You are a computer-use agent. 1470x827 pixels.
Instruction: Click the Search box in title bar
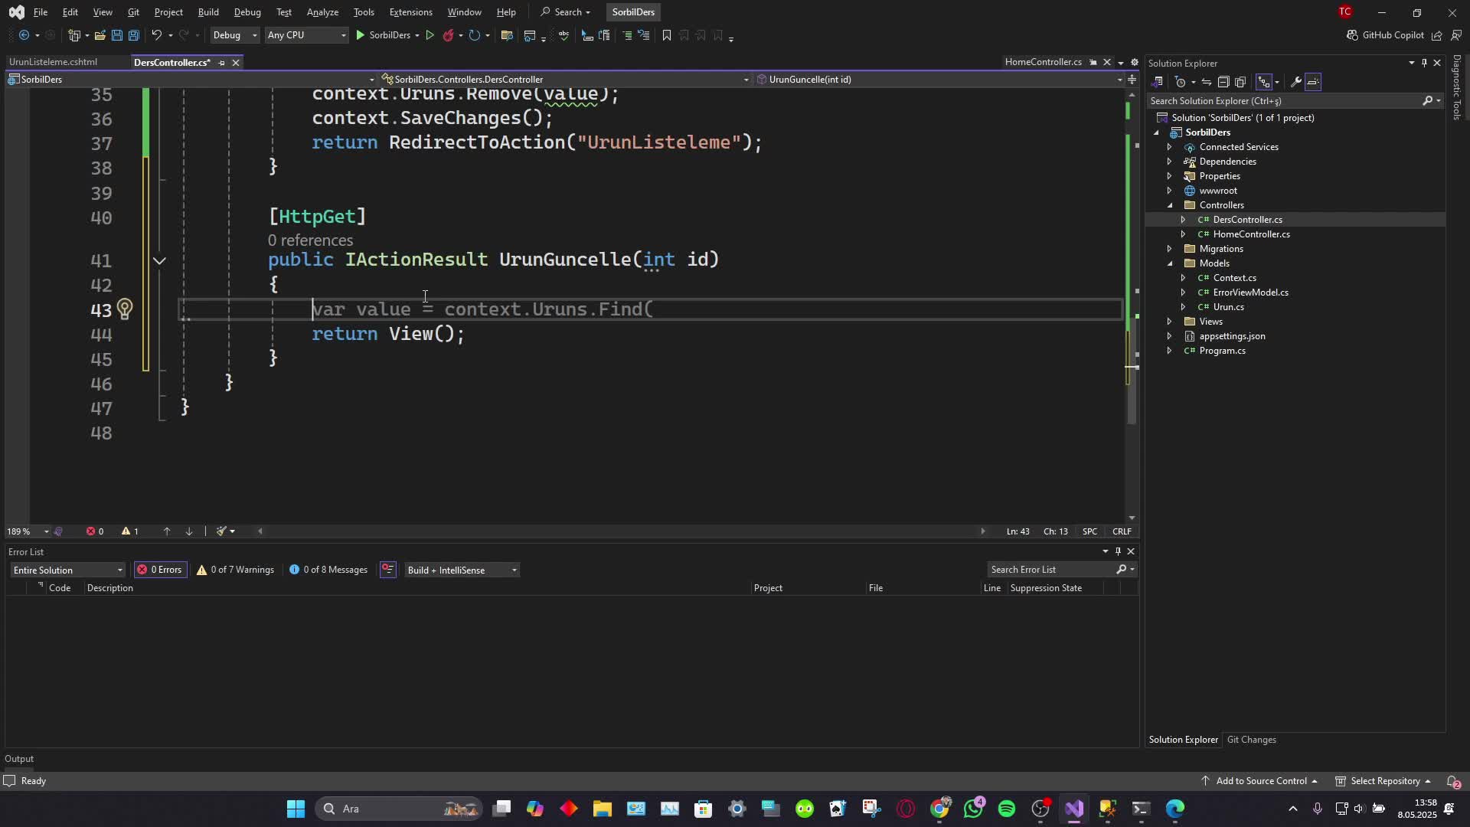tap(566, 12)
